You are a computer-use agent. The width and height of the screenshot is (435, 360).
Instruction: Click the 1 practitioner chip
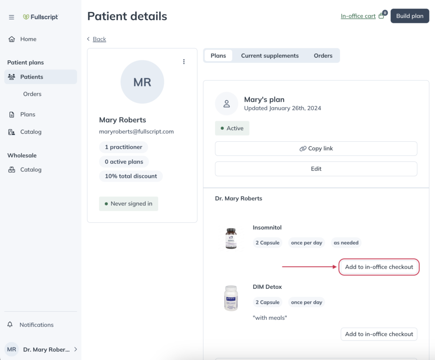coord(124,147)
